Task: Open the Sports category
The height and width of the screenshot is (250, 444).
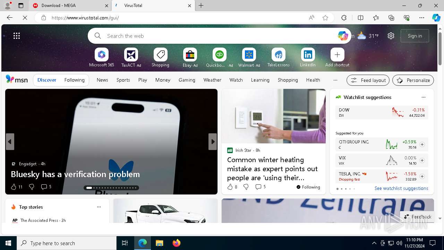Action: [123, 80]
